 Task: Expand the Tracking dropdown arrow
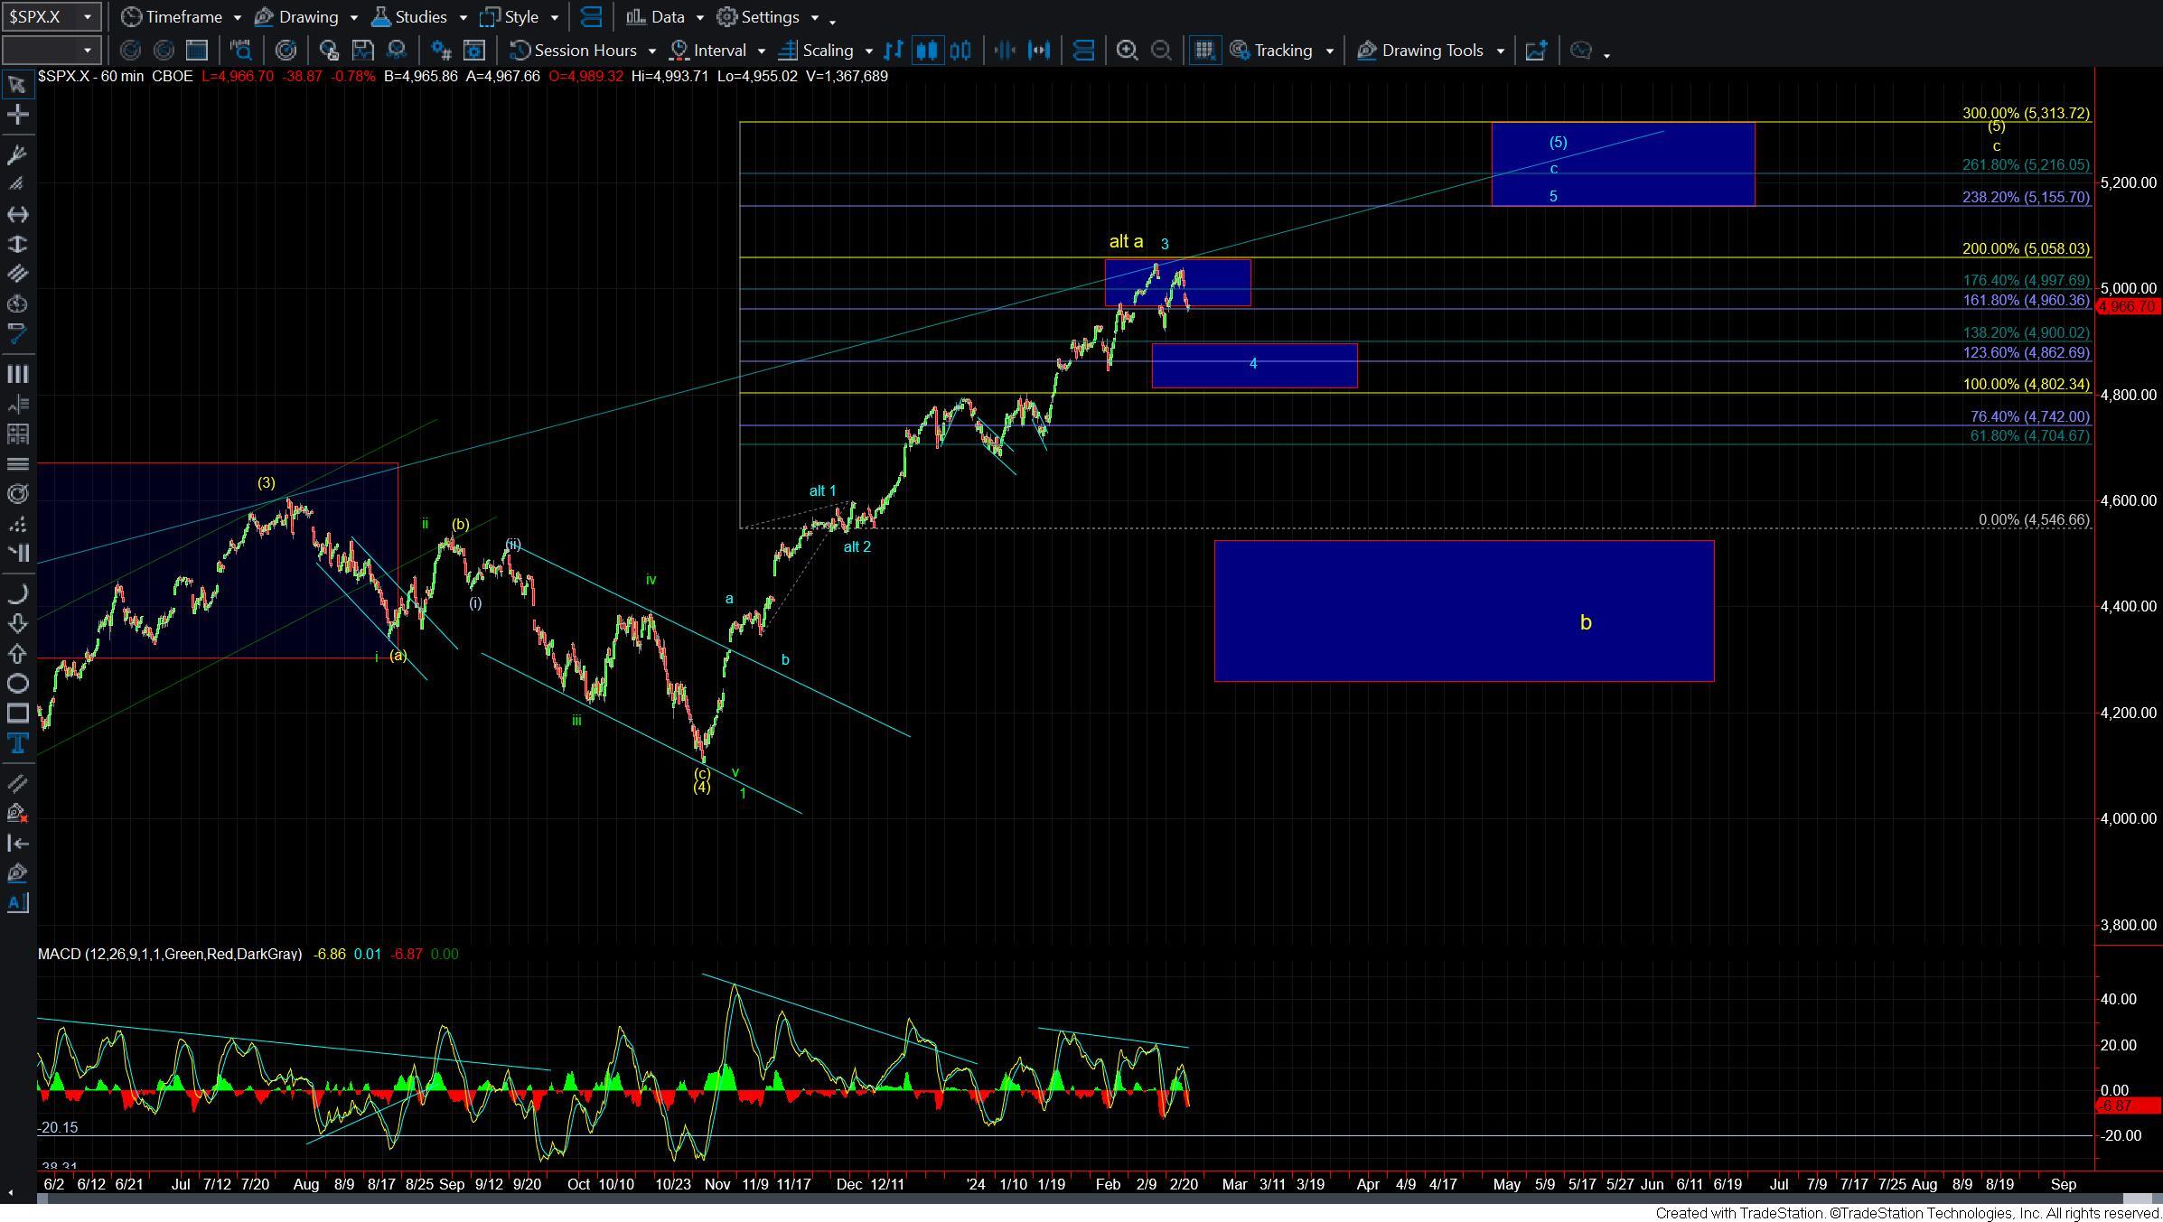click(1329, 51)
